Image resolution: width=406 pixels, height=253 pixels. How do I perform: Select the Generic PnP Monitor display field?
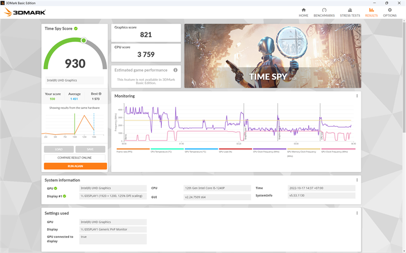[113, 229]
